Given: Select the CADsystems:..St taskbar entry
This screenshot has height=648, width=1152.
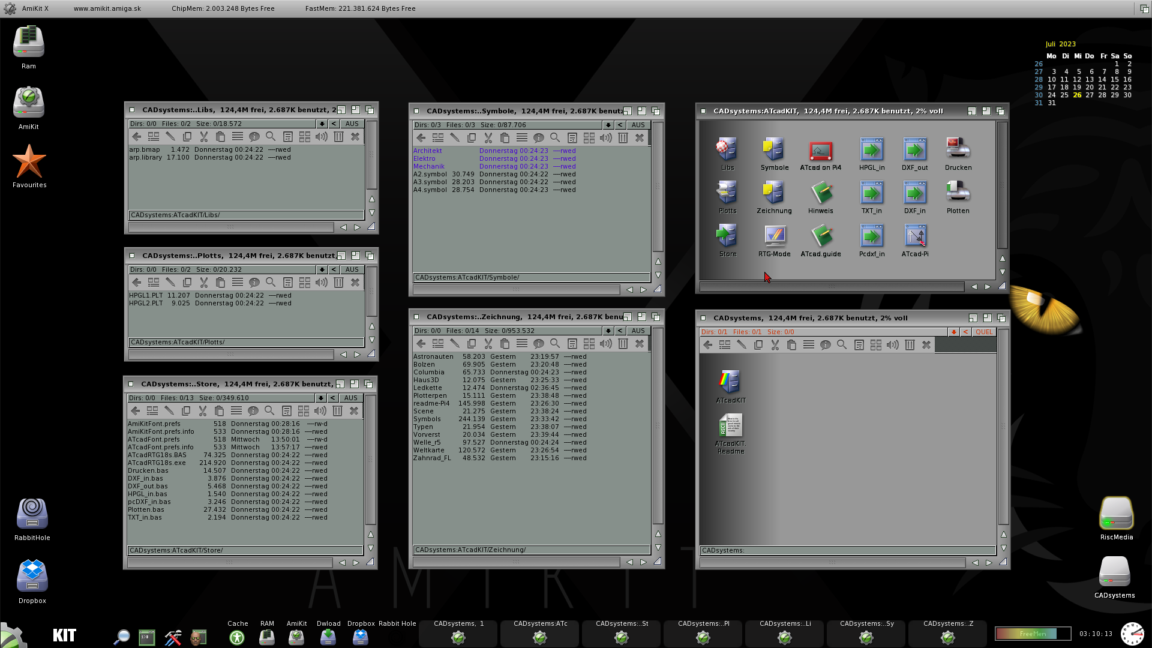Looking at the screenshot, I should (622, 632).
